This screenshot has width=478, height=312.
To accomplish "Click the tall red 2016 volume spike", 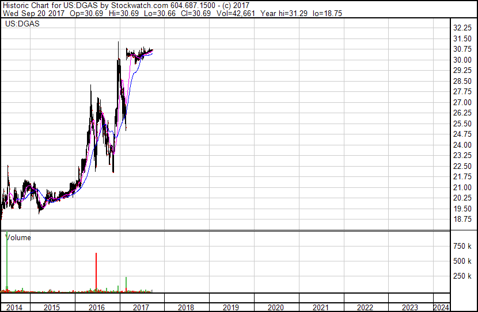I will coord(96,272).
